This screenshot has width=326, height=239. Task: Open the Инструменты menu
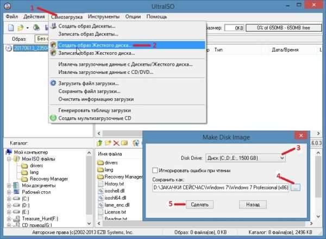104,16
